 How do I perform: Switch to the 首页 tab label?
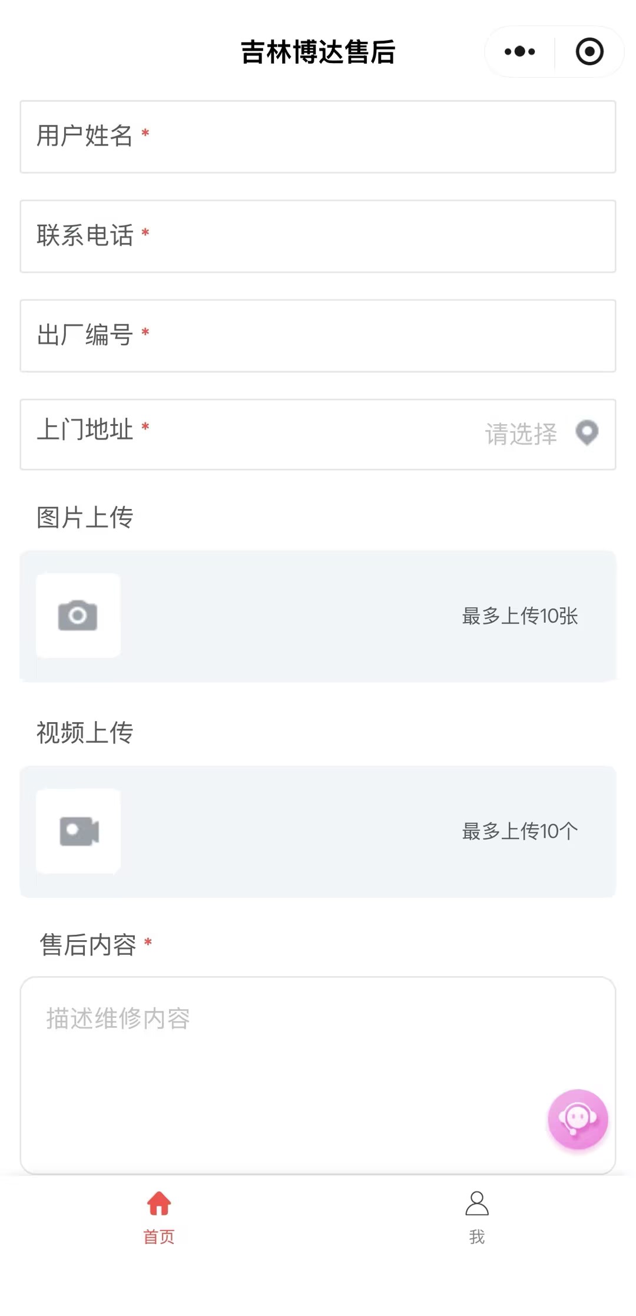pos(159,1236)
